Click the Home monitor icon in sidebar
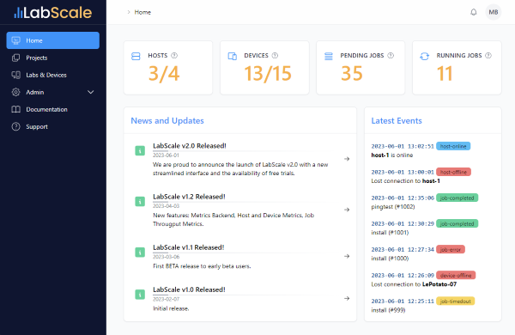The image size is (515, 335). pos(15,40)
